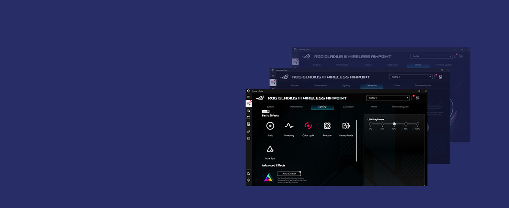Pick the Color cycle effect
This screenshot has width=509, height=208.
(308, 126)
